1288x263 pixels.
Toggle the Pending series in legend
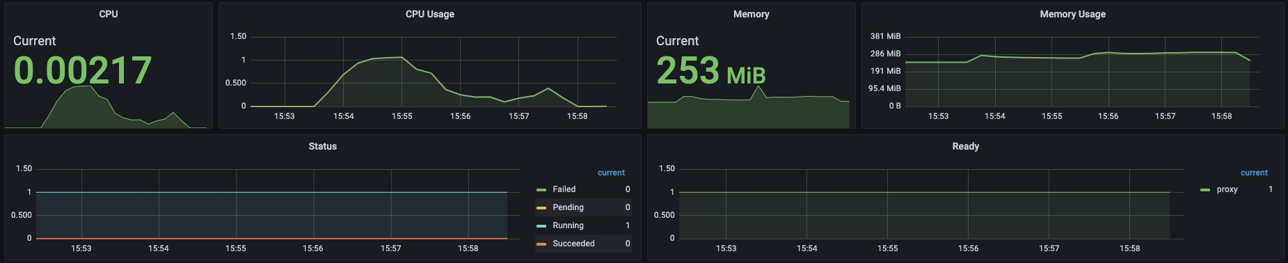click(x=569, y=207)
